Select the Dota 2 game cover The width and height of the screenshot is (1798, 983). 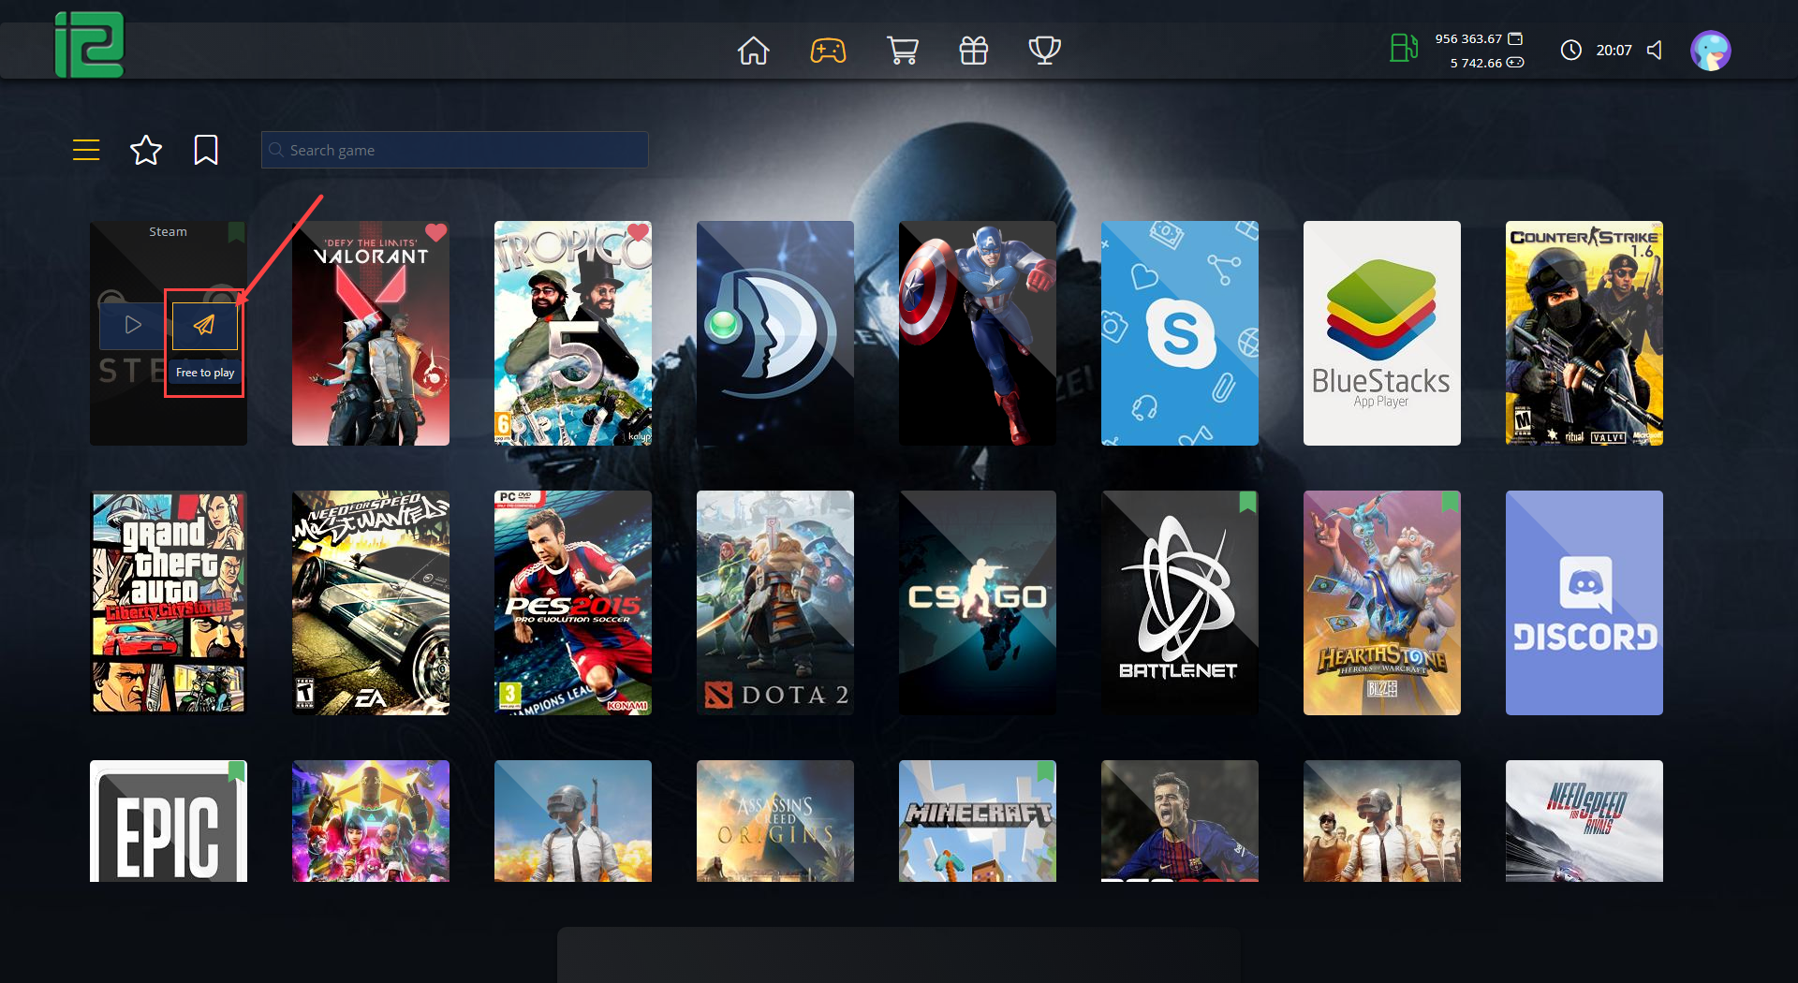(x=775, y=603)
